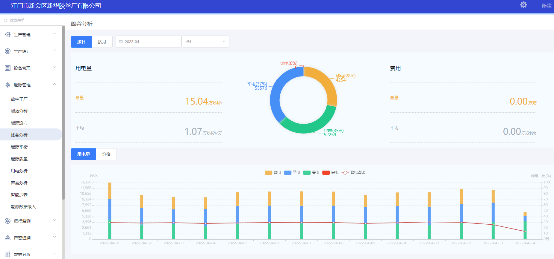
Task: Click the 按日 view button
Action: 81,42
